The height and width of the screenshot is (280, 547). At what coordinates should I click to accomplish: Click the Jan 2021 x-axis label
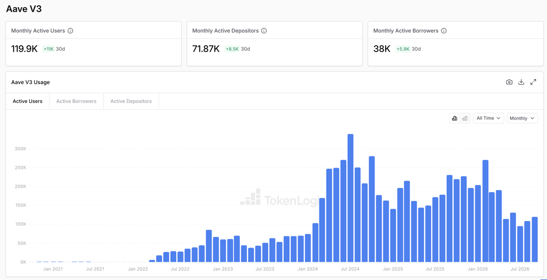pyautogui.click(x=53, y=269)
